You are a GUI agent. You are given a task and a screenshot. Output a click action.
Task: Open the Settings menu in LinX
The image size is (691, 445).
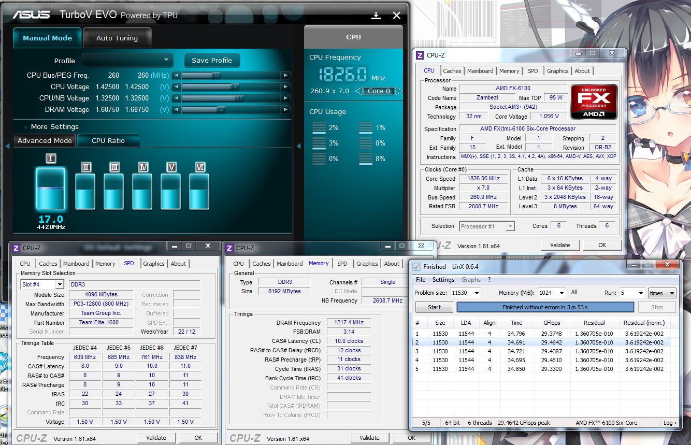(x=443, y=280)
